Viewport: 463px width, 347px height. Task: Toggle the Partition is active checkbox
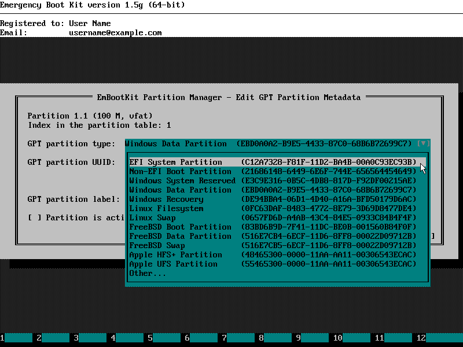tap(34, 218)
